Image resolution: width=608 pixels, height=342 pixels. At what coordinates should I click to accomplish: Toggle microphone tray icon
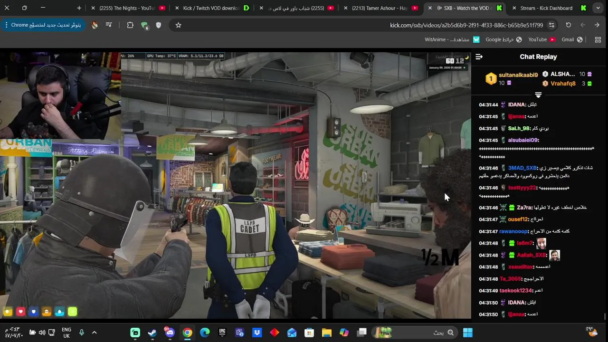click(82, 332)
